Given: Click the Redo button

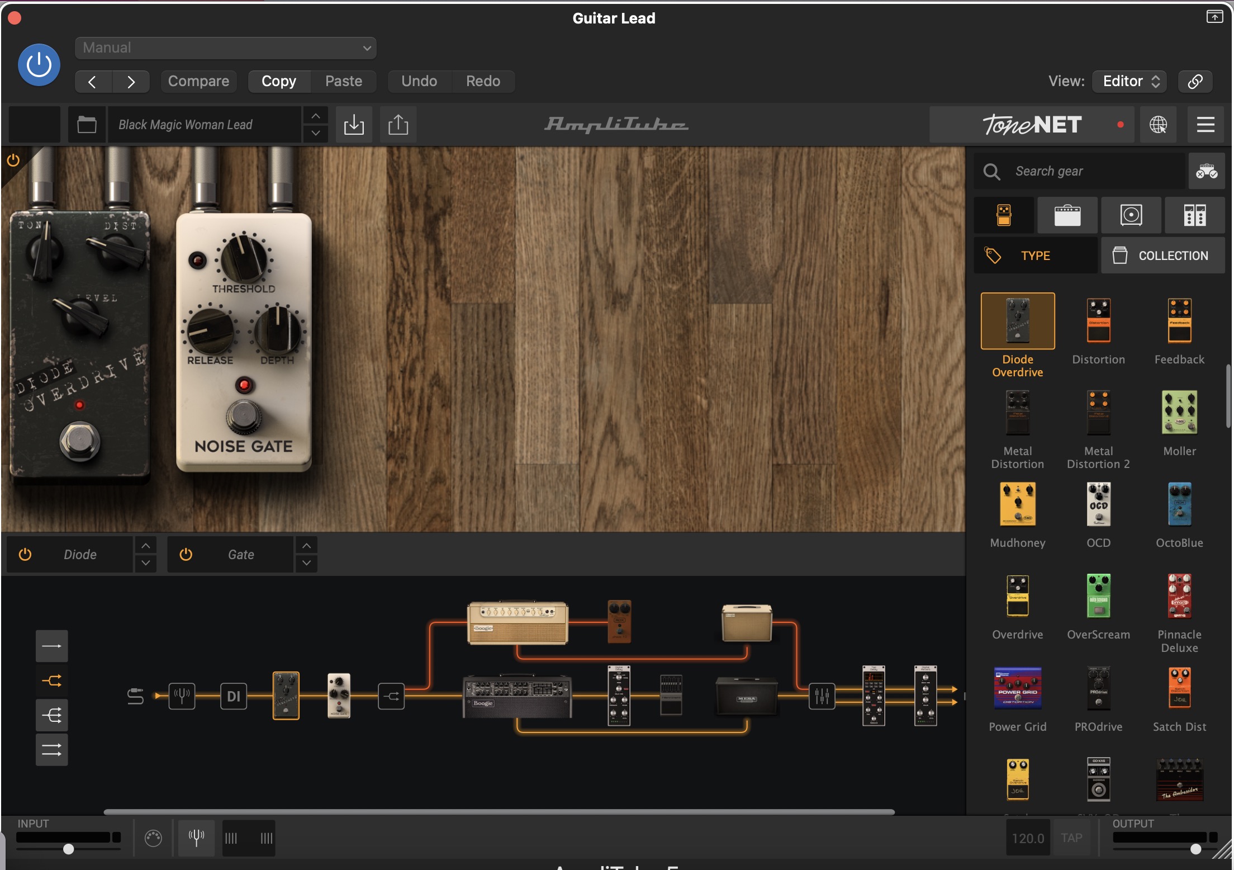Looking at the screenshot, I should tap(483, 81).
